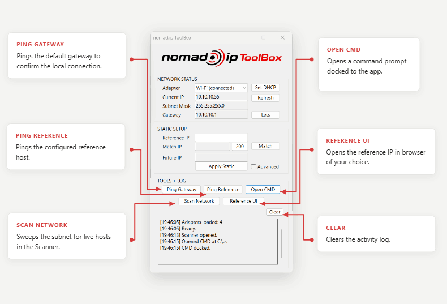Clear the activity log

(274, 212)
